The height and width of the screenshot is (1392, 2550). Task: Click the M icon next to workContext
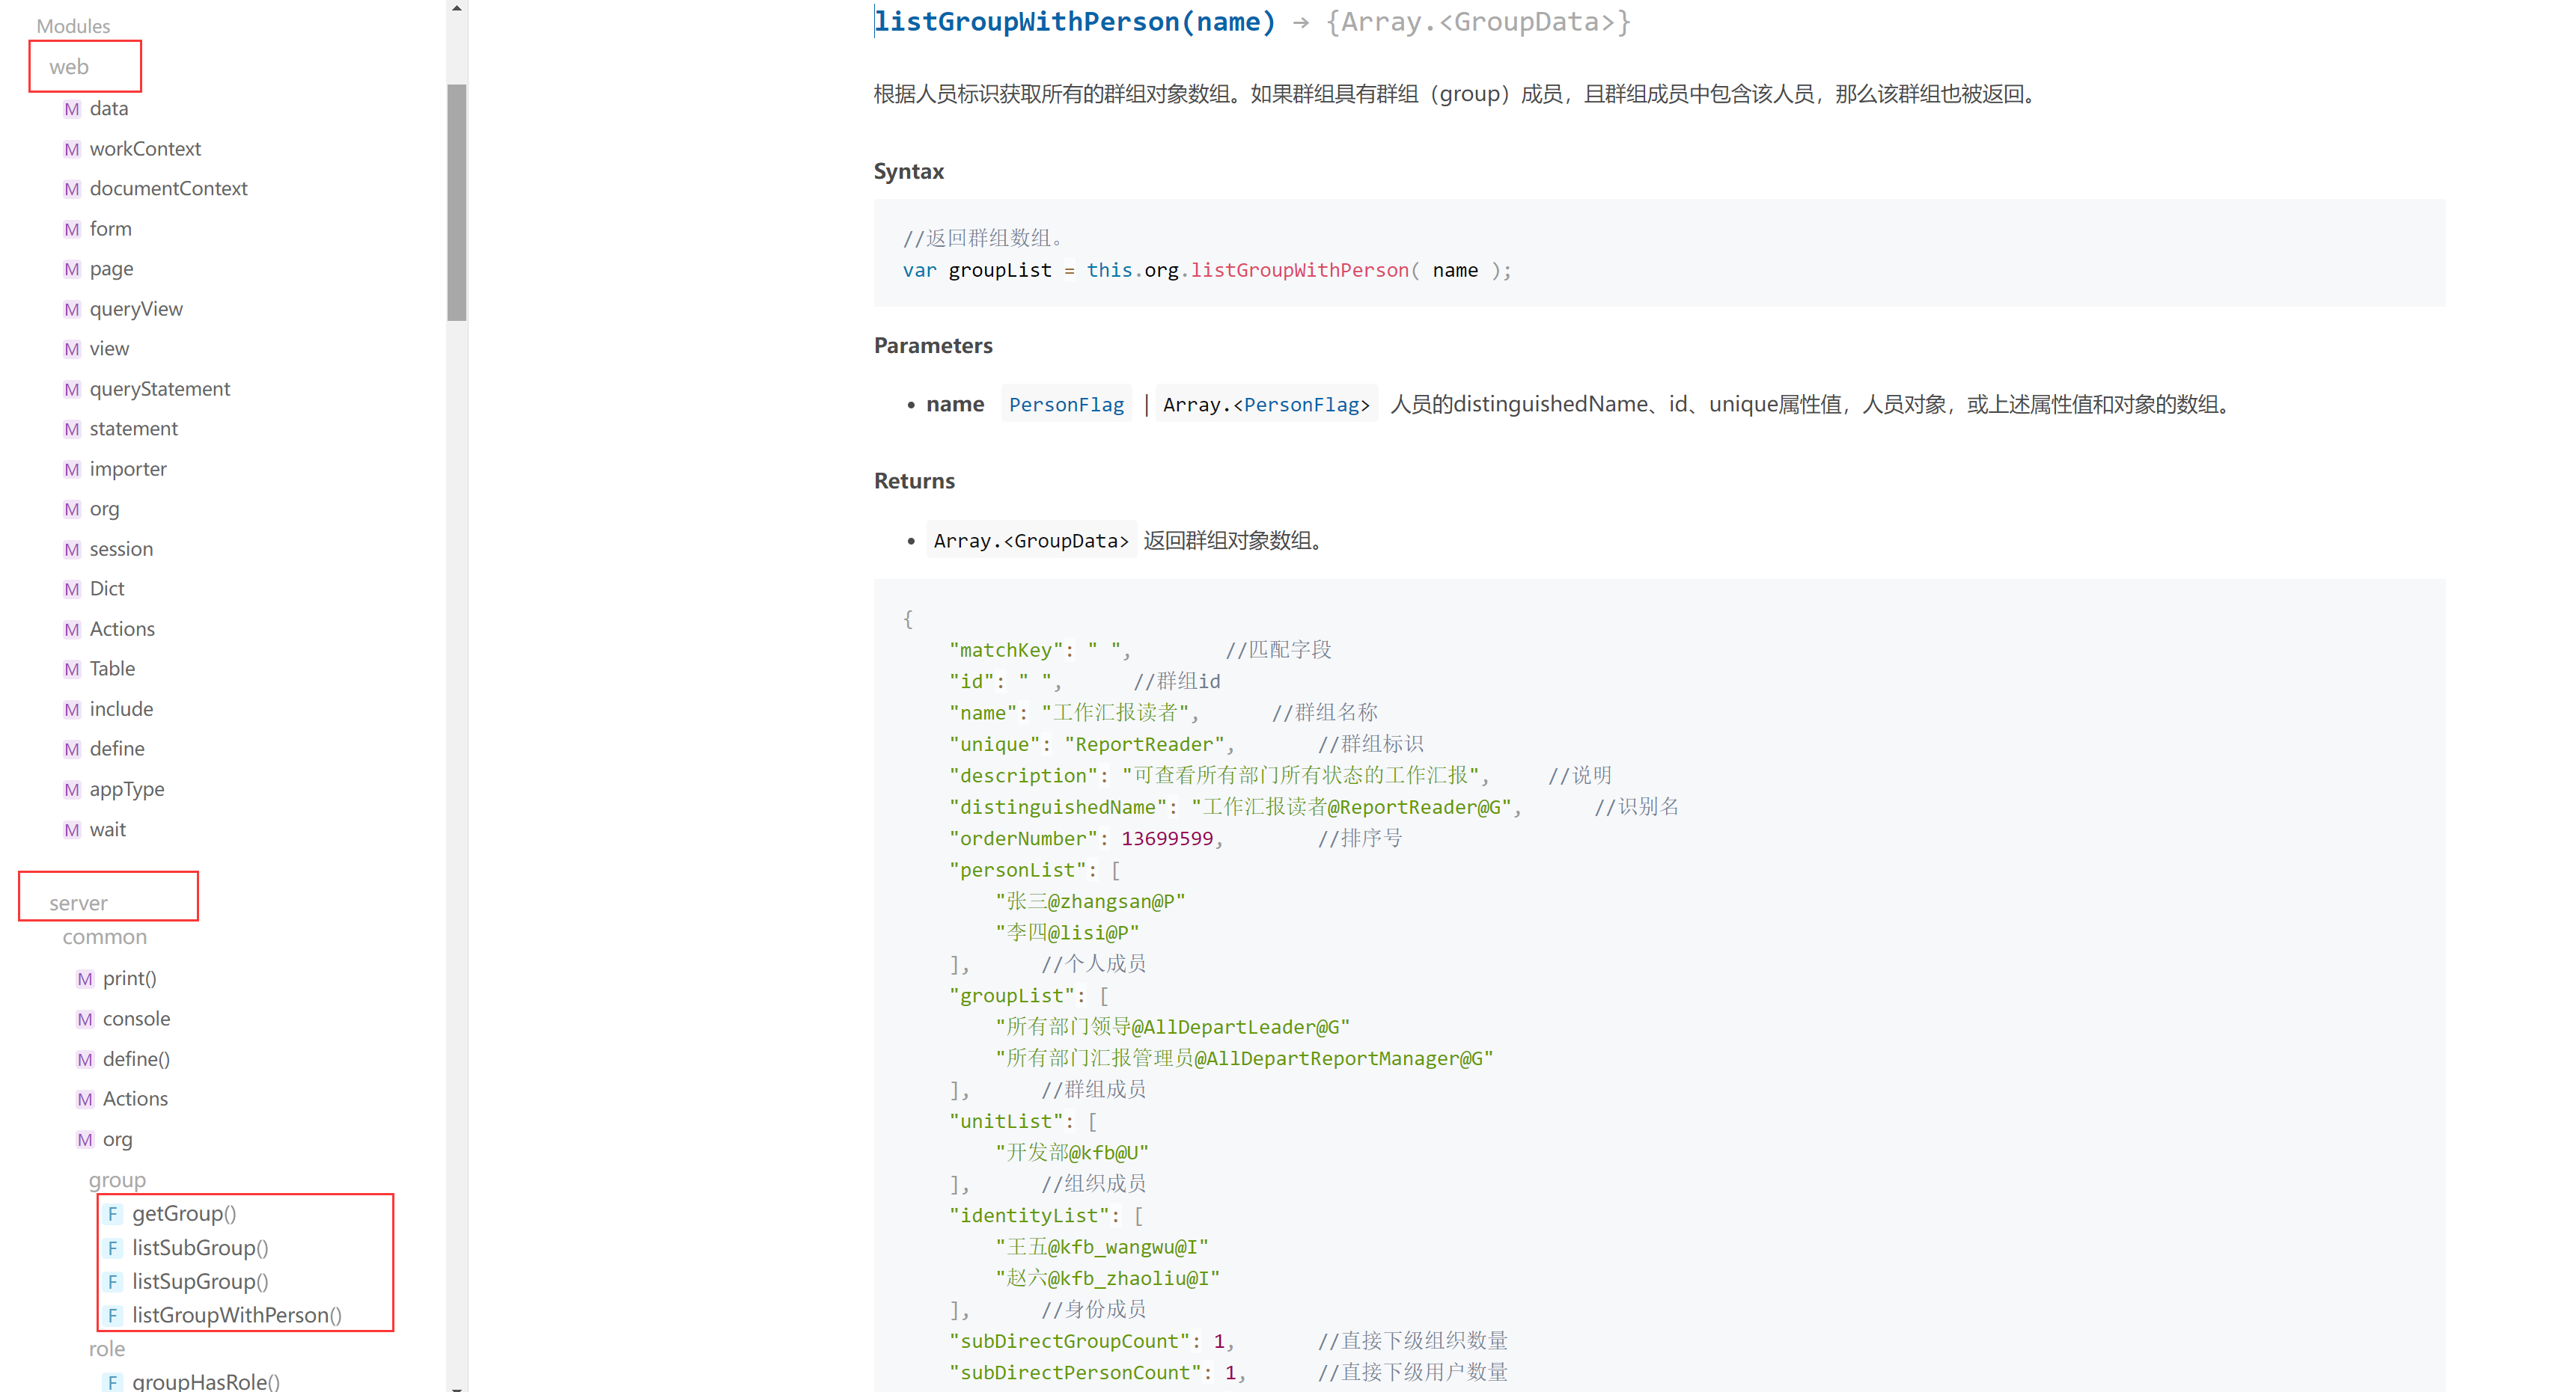tap(71, 150)
